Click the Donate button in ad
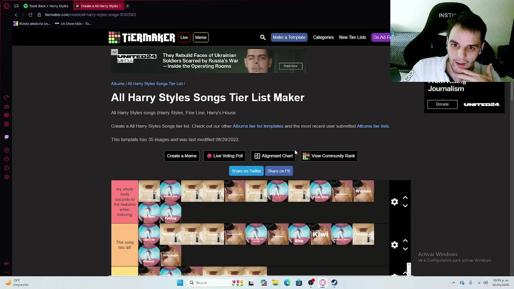 pyautogui.click(x=442, y=104)
